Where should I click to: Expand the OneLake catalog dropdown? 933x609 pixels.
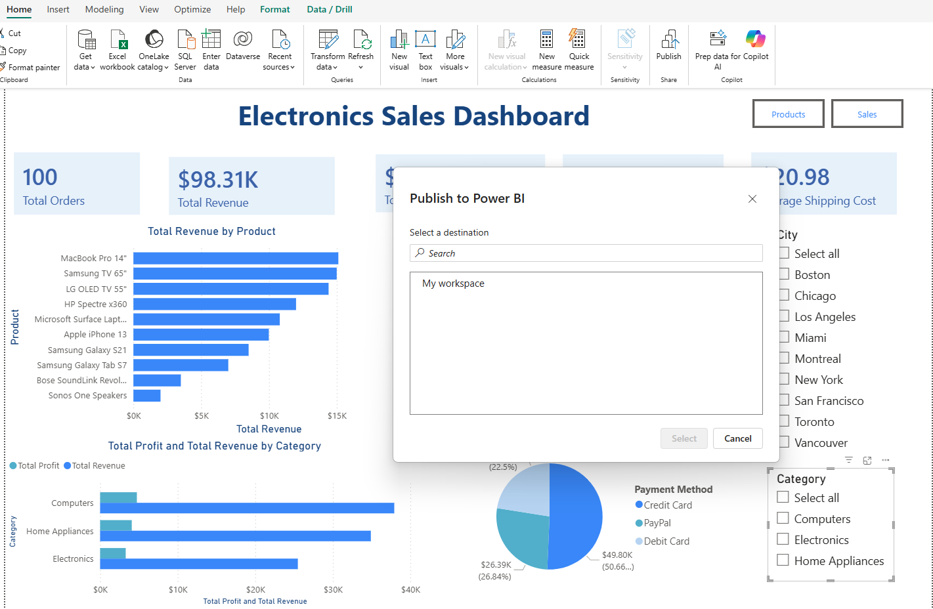166,68
